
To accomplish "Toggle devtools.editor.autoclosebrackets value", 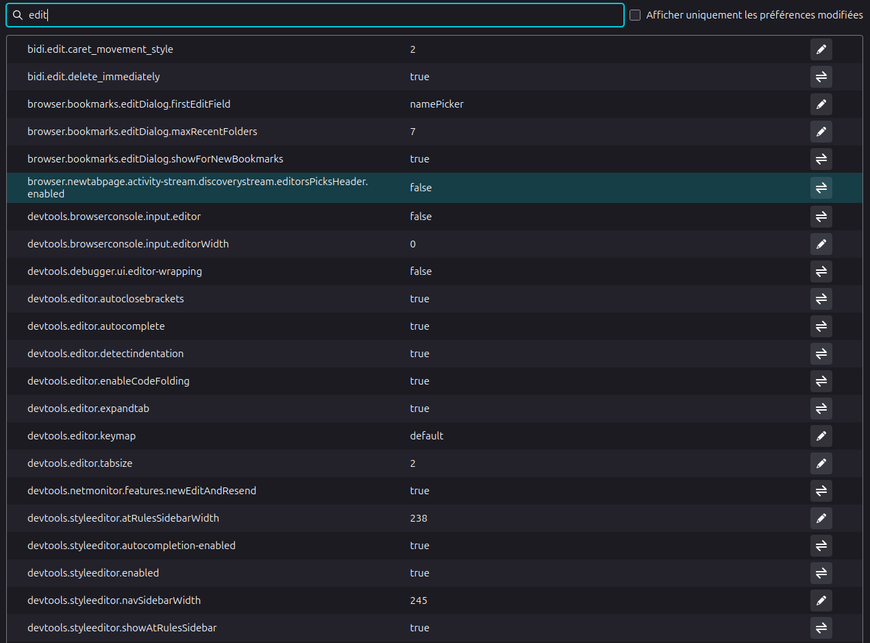I will pos(821,299).
